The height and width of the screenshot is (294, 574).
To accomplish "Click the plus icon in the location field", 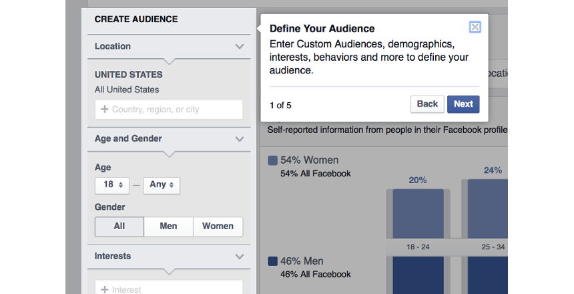I will coord(104,110).
